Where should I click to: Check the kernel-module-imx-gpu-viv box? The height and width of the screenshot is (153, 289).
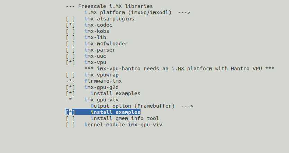[70, 125]
